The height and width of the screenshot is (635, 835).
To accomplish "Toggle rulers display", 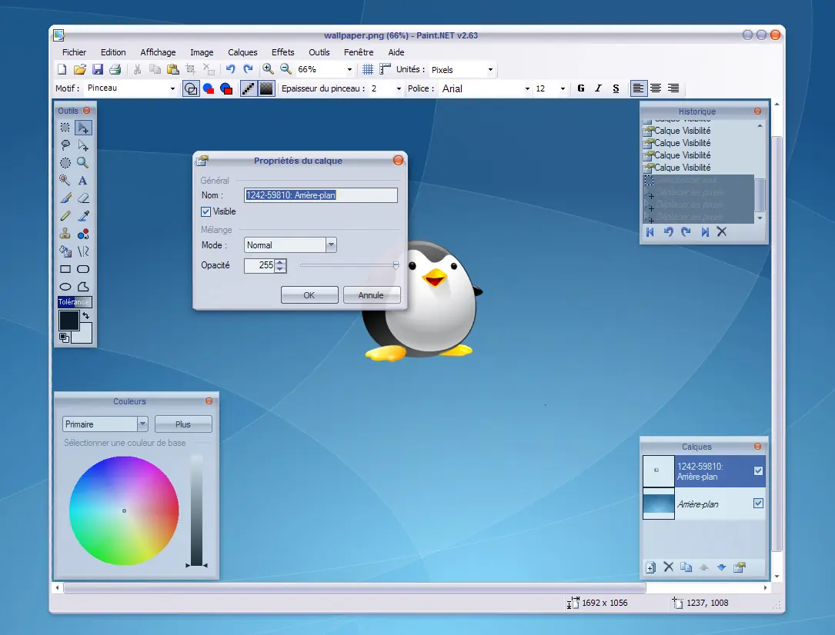I will (385, 69).
